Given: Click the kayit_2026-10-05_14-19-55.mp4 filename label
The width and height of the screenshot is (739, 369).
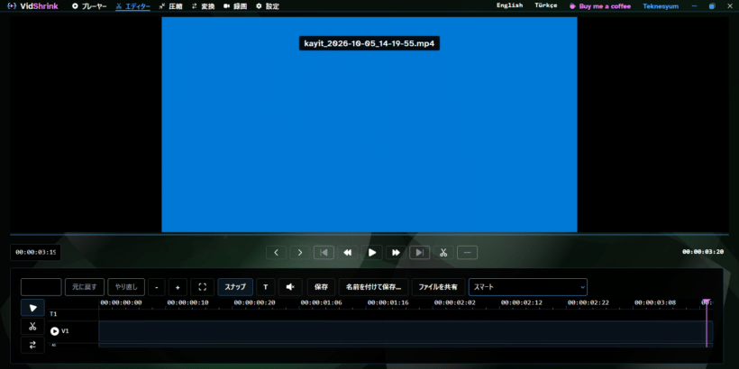Looking at the screenshot, I should coord(369,43).
